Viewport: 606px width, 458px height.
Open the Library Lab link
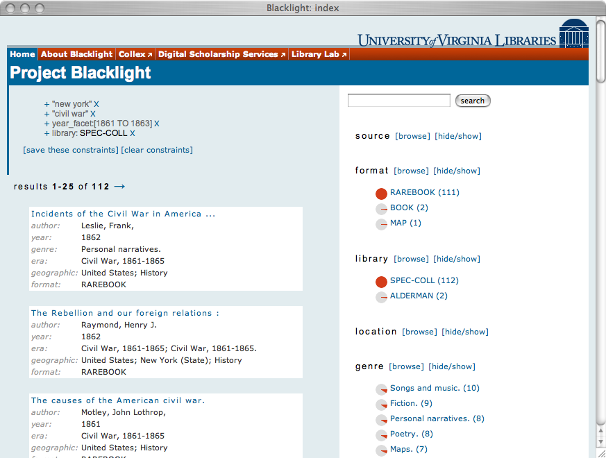coord(319,54)
